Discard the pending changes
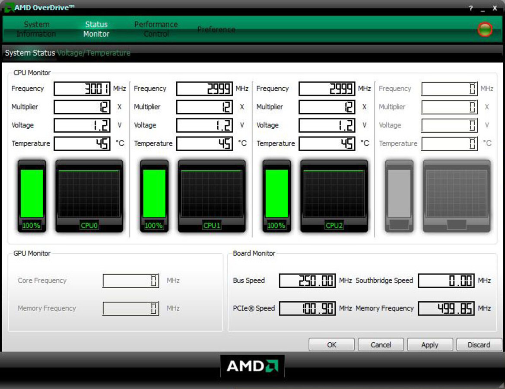The image size is (505, 389). click(x=479, y=345)
